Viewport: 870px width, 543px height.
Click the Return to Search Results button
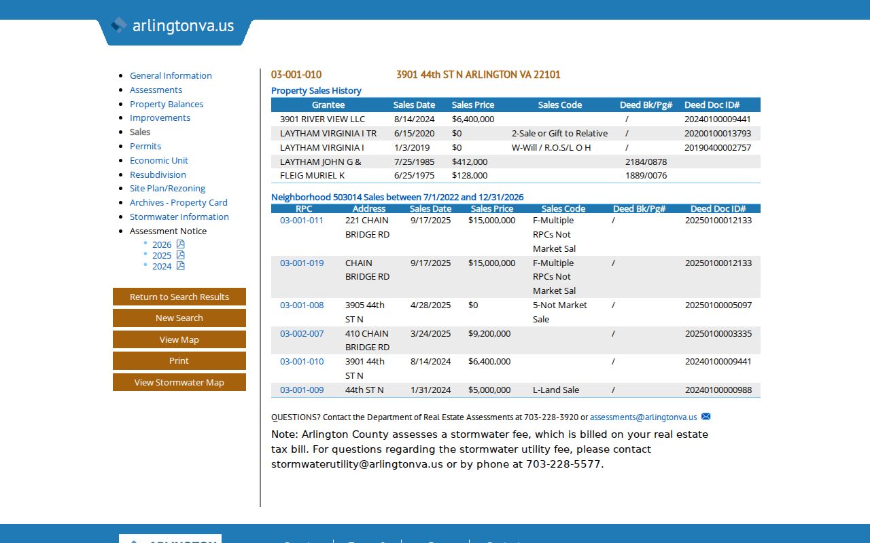tap(179, 297)
